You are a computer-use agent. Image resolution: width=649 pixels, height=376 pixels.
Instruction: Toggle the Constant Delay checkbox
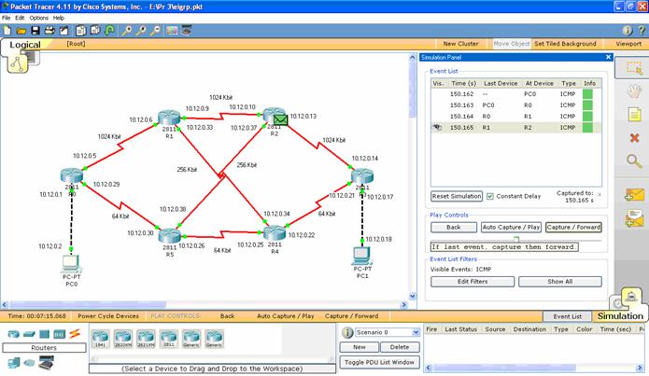pos(490,196)
